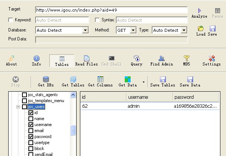Image resolution: width=226 pixels, height=156 pixels.
Task: Check the name column checkbox
Action: click(31, 119)
